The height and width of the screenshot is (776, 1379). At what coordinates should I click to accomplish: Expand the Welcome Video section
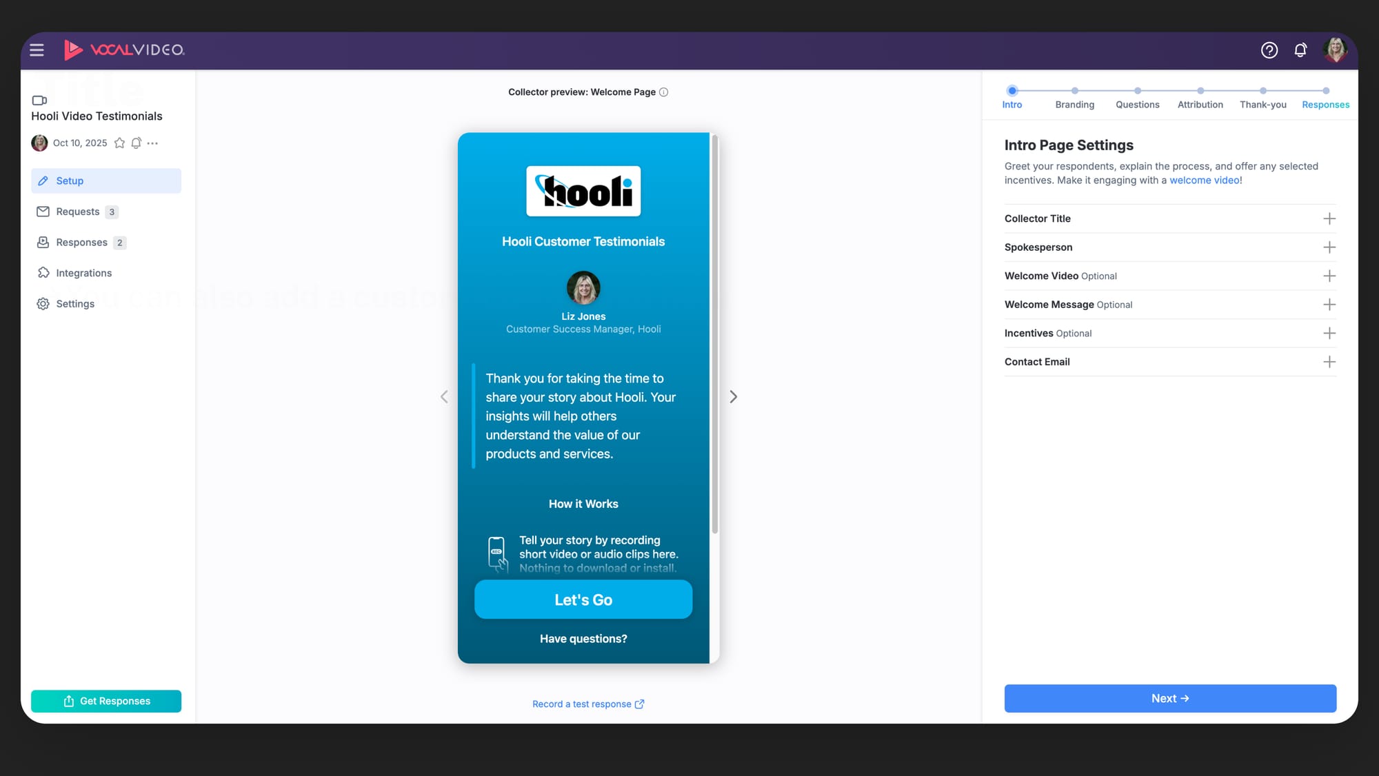point(1329,276)
